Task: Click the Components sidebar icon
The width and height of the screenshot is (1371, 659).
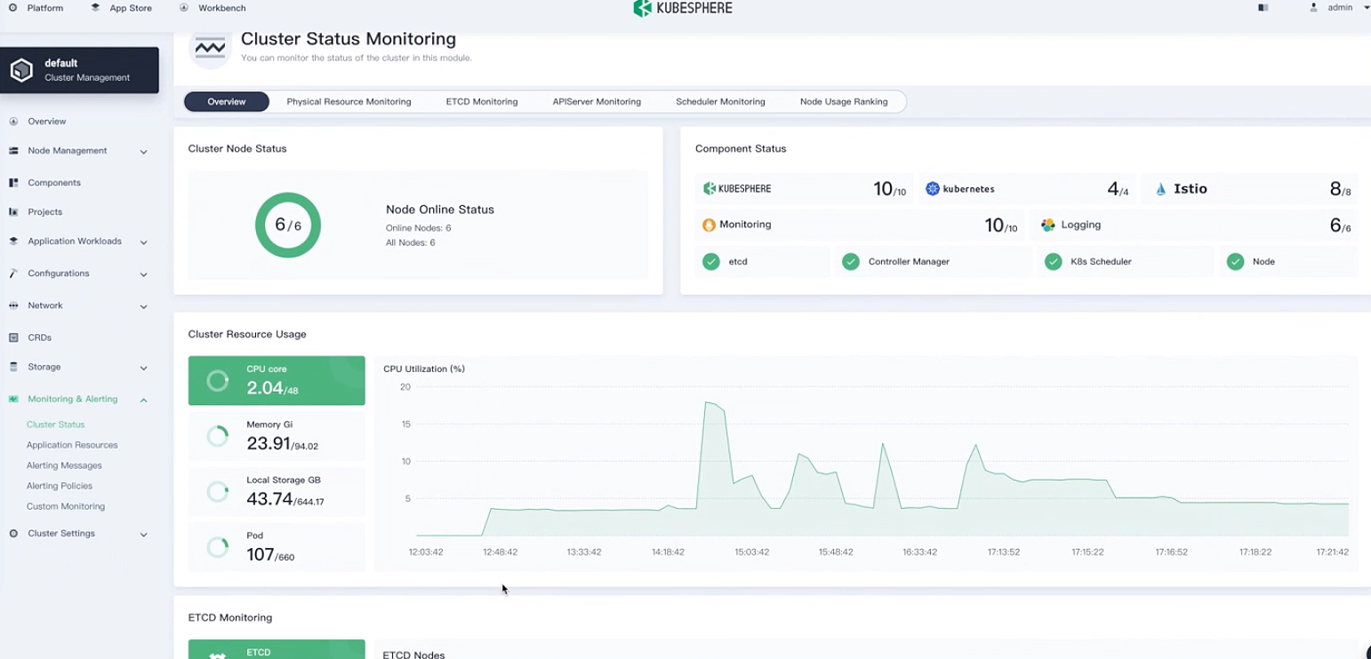Action: pyautogui.click(x=13, y=183)
